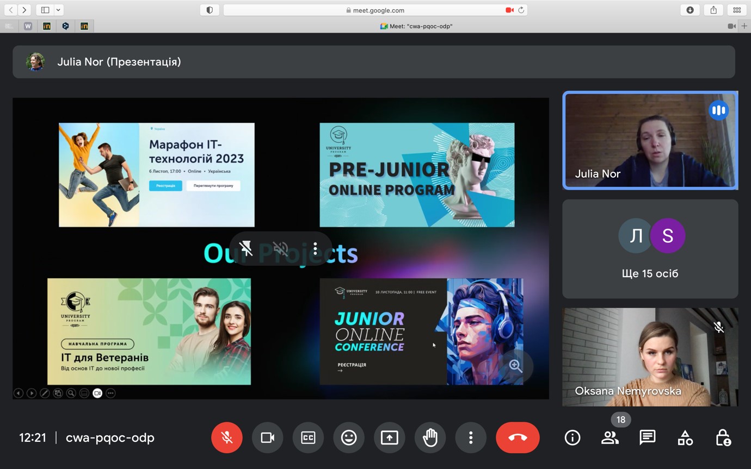Open the meeting details info icon

point(572,437)
